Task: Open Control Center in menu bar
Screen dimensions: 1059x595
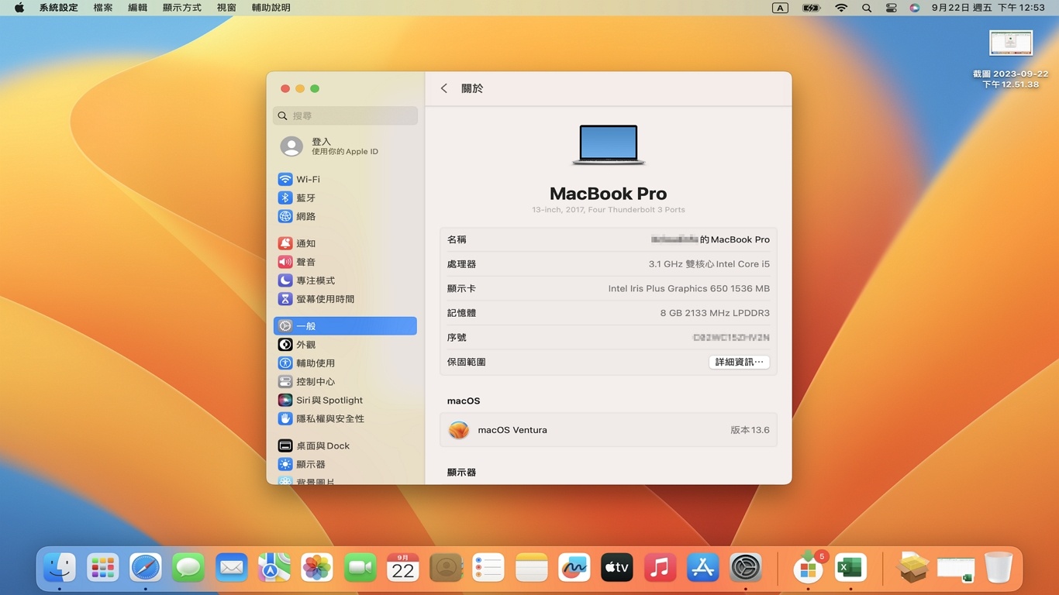Action: 892,8
